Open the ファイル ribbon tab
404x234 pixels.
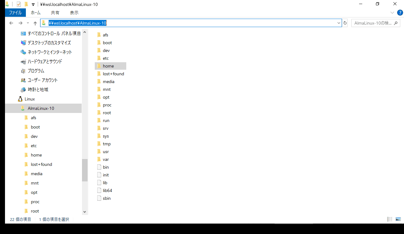pyautogui.click(x=15, y=13)
